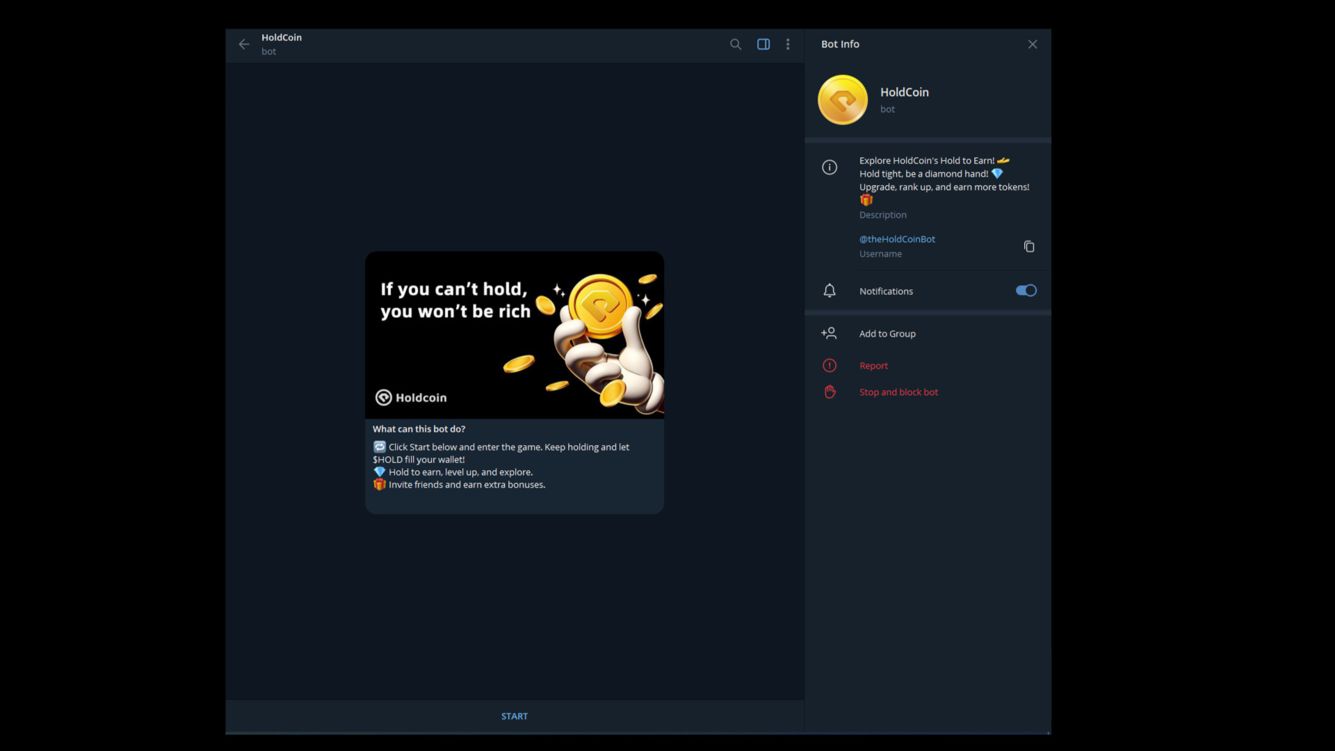Go back using the arrow icon
The height and width of the screenshot is (751, 1335).
[x=244, y=44]
